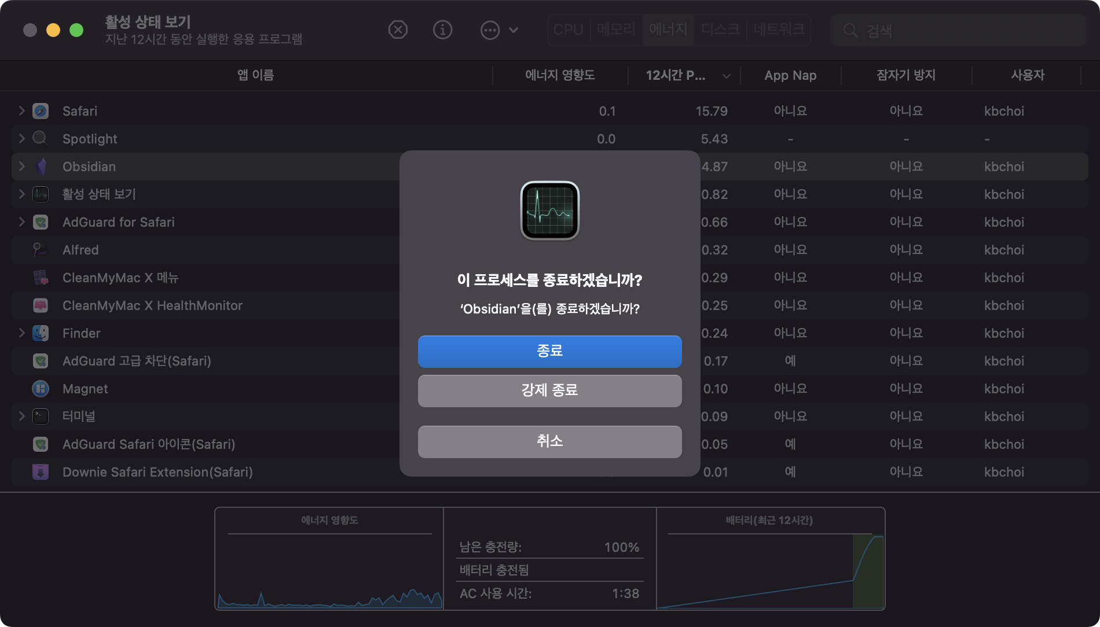Switch to the 메모리 tab
This screenshot has height=627, width=1100.
(616, 29)
